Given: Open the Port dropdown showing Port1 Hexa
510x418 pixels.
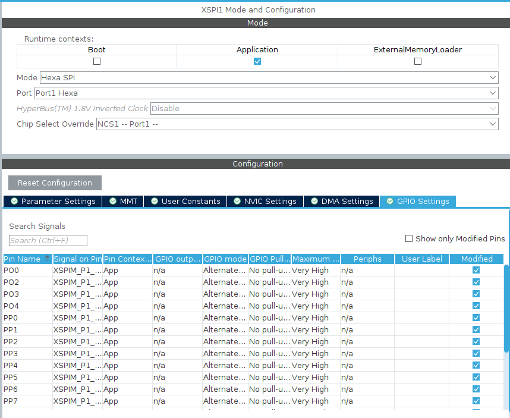Looking at the screenshot, I should click(266, 93).
